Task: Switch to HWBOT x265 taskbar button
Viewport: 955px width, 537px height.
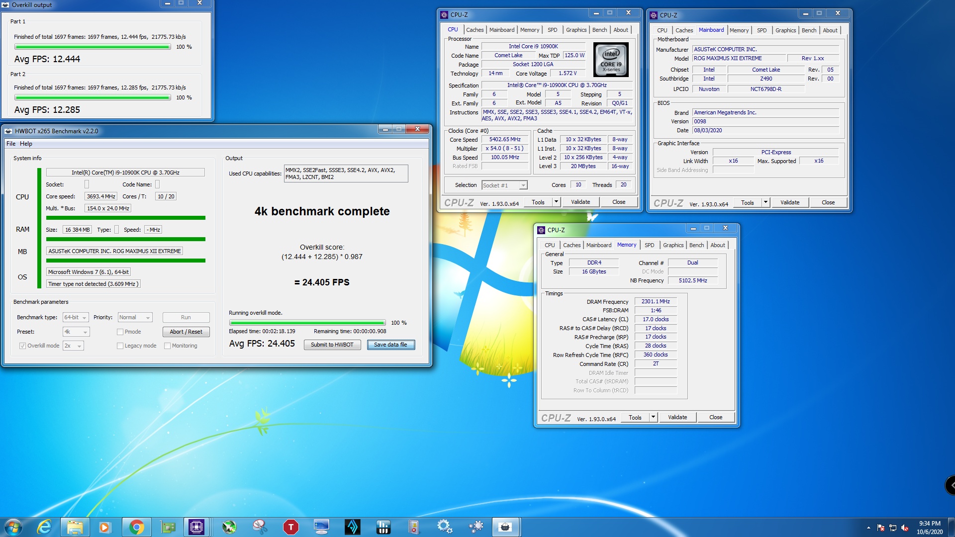Action: pyautogui.click(x=506, y=527)
